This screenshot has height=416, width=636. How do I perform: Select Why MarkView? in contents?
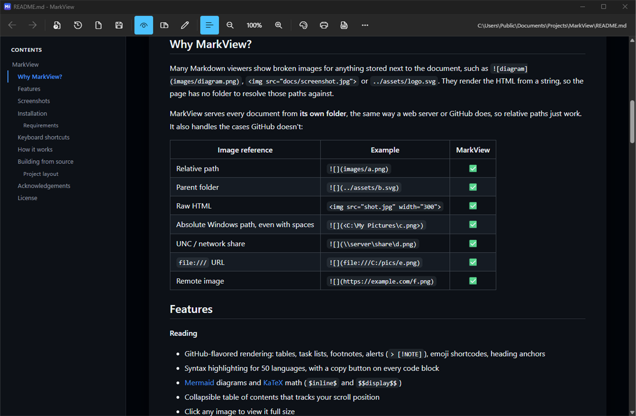(40, 77)
